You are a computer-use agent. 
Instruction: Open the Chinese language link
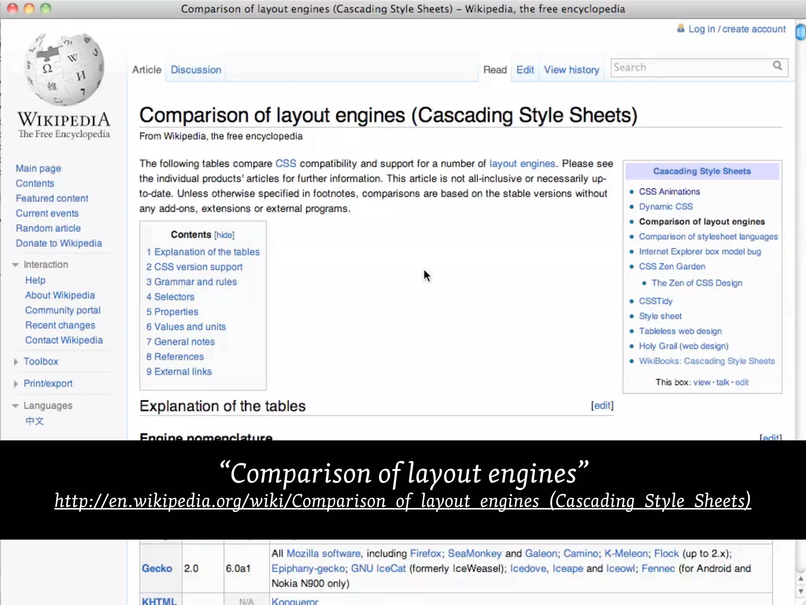point(35,421)
